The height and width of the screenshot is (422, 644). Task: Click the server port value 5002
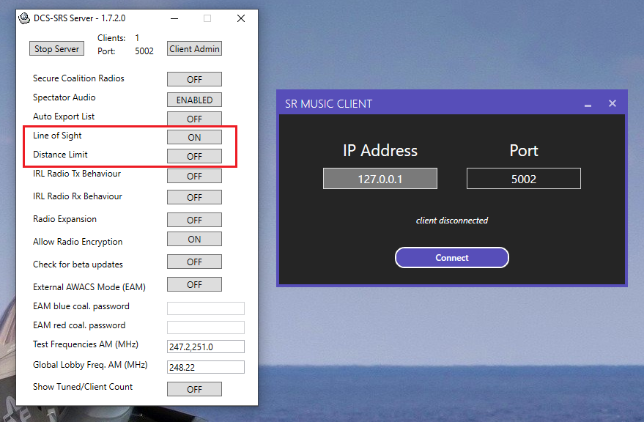tap(144, 51)
